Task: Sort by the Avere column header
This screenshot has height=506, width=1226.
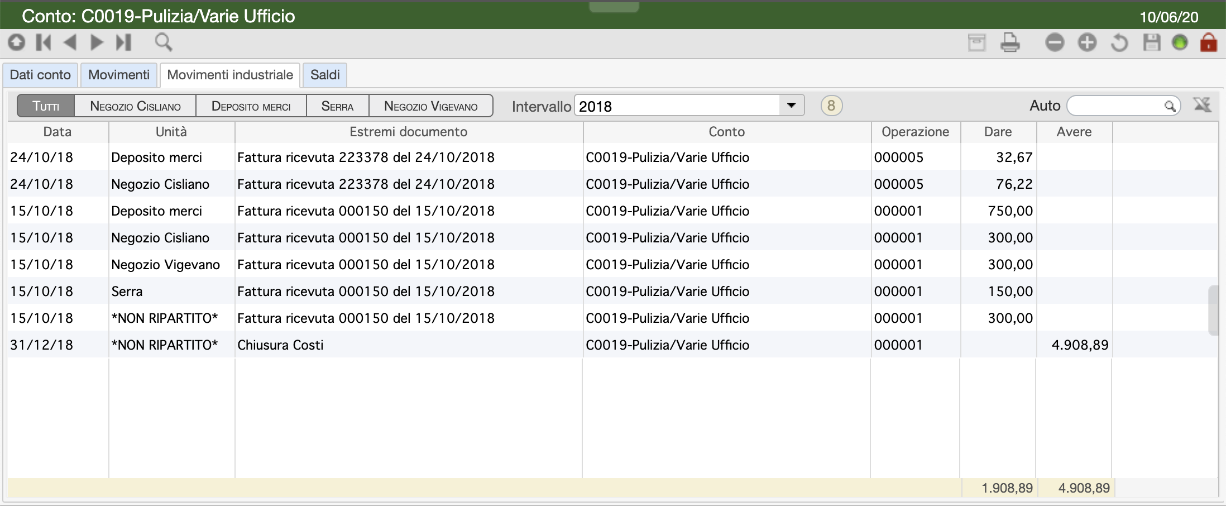Action: (1074, 132)
